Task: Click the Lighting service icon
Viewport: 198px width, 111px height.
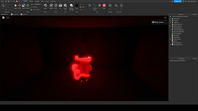Action: pyautogui.click(x=173, y=23)
